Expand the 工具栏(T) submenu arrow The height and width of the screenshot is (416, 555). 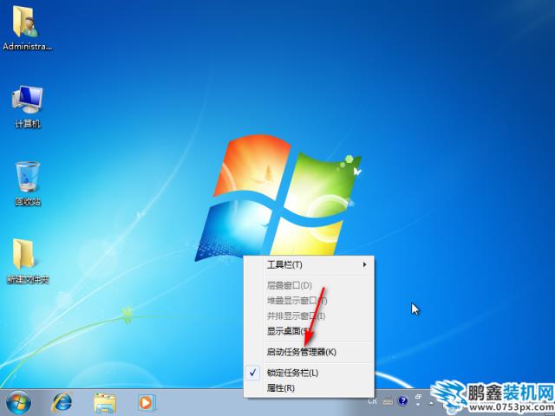[364, 264]
